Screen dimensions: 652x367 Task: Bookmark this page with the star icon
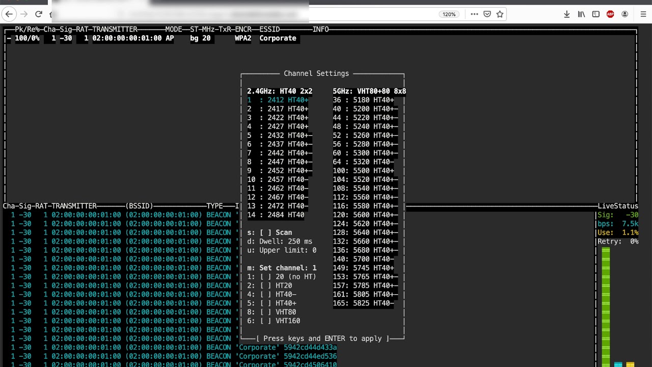pos(500,14)
